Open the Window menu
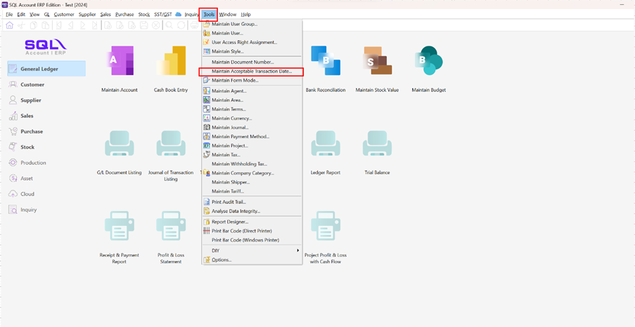Image resolution: width=635 pixels, height=327 pixels. tap(227, 14)
